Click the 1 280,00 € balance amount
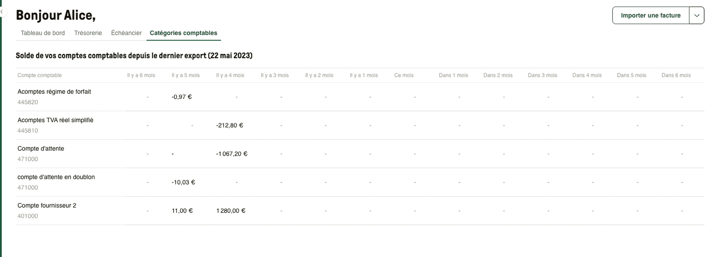This screenshot has height=257, width=718. click(231, 210)
